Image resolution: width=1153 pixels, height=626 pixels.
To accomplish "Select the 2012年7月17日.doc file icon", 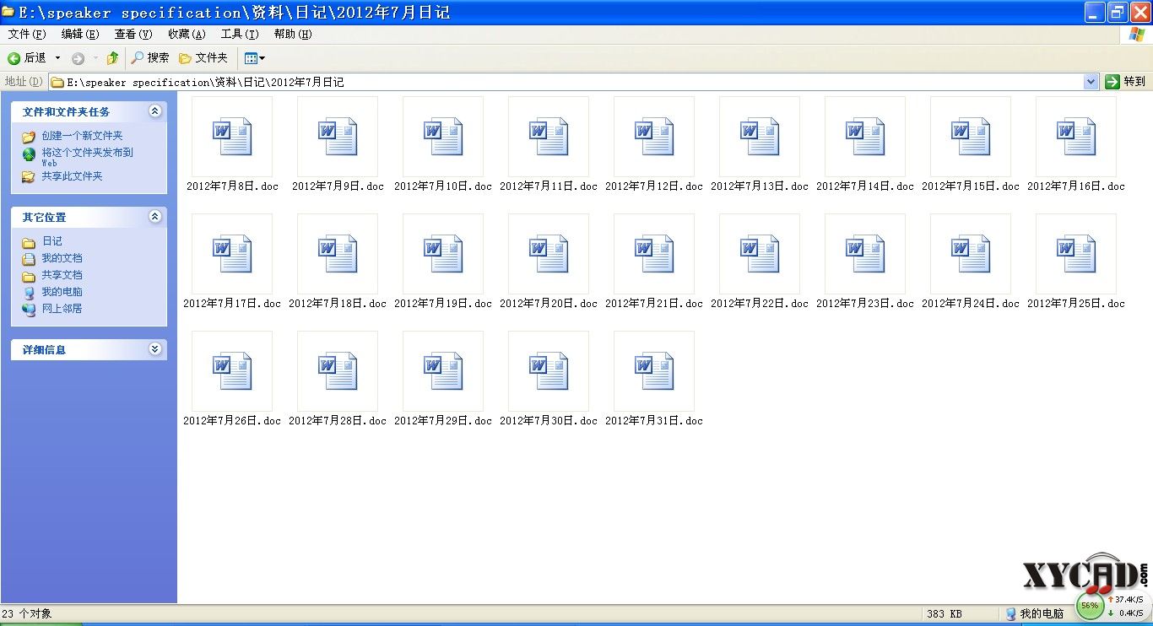I will pos(232,254).
